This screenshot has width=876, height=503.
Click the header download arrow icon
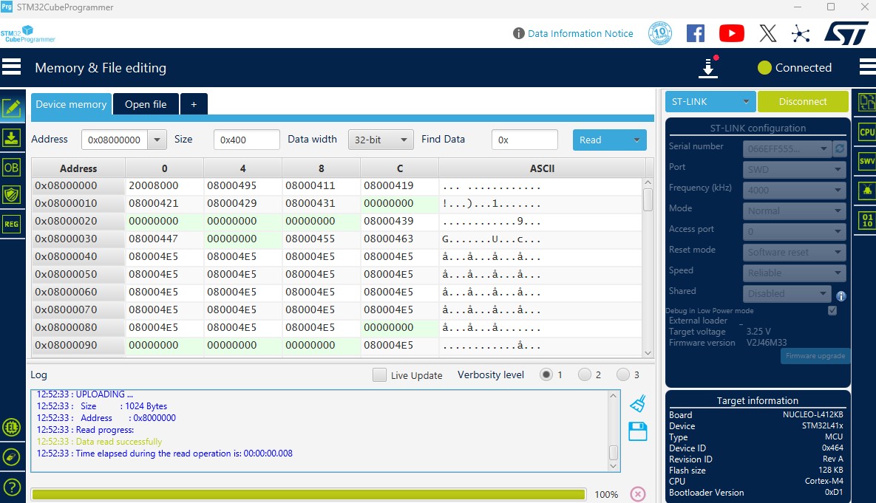(708, 68)
